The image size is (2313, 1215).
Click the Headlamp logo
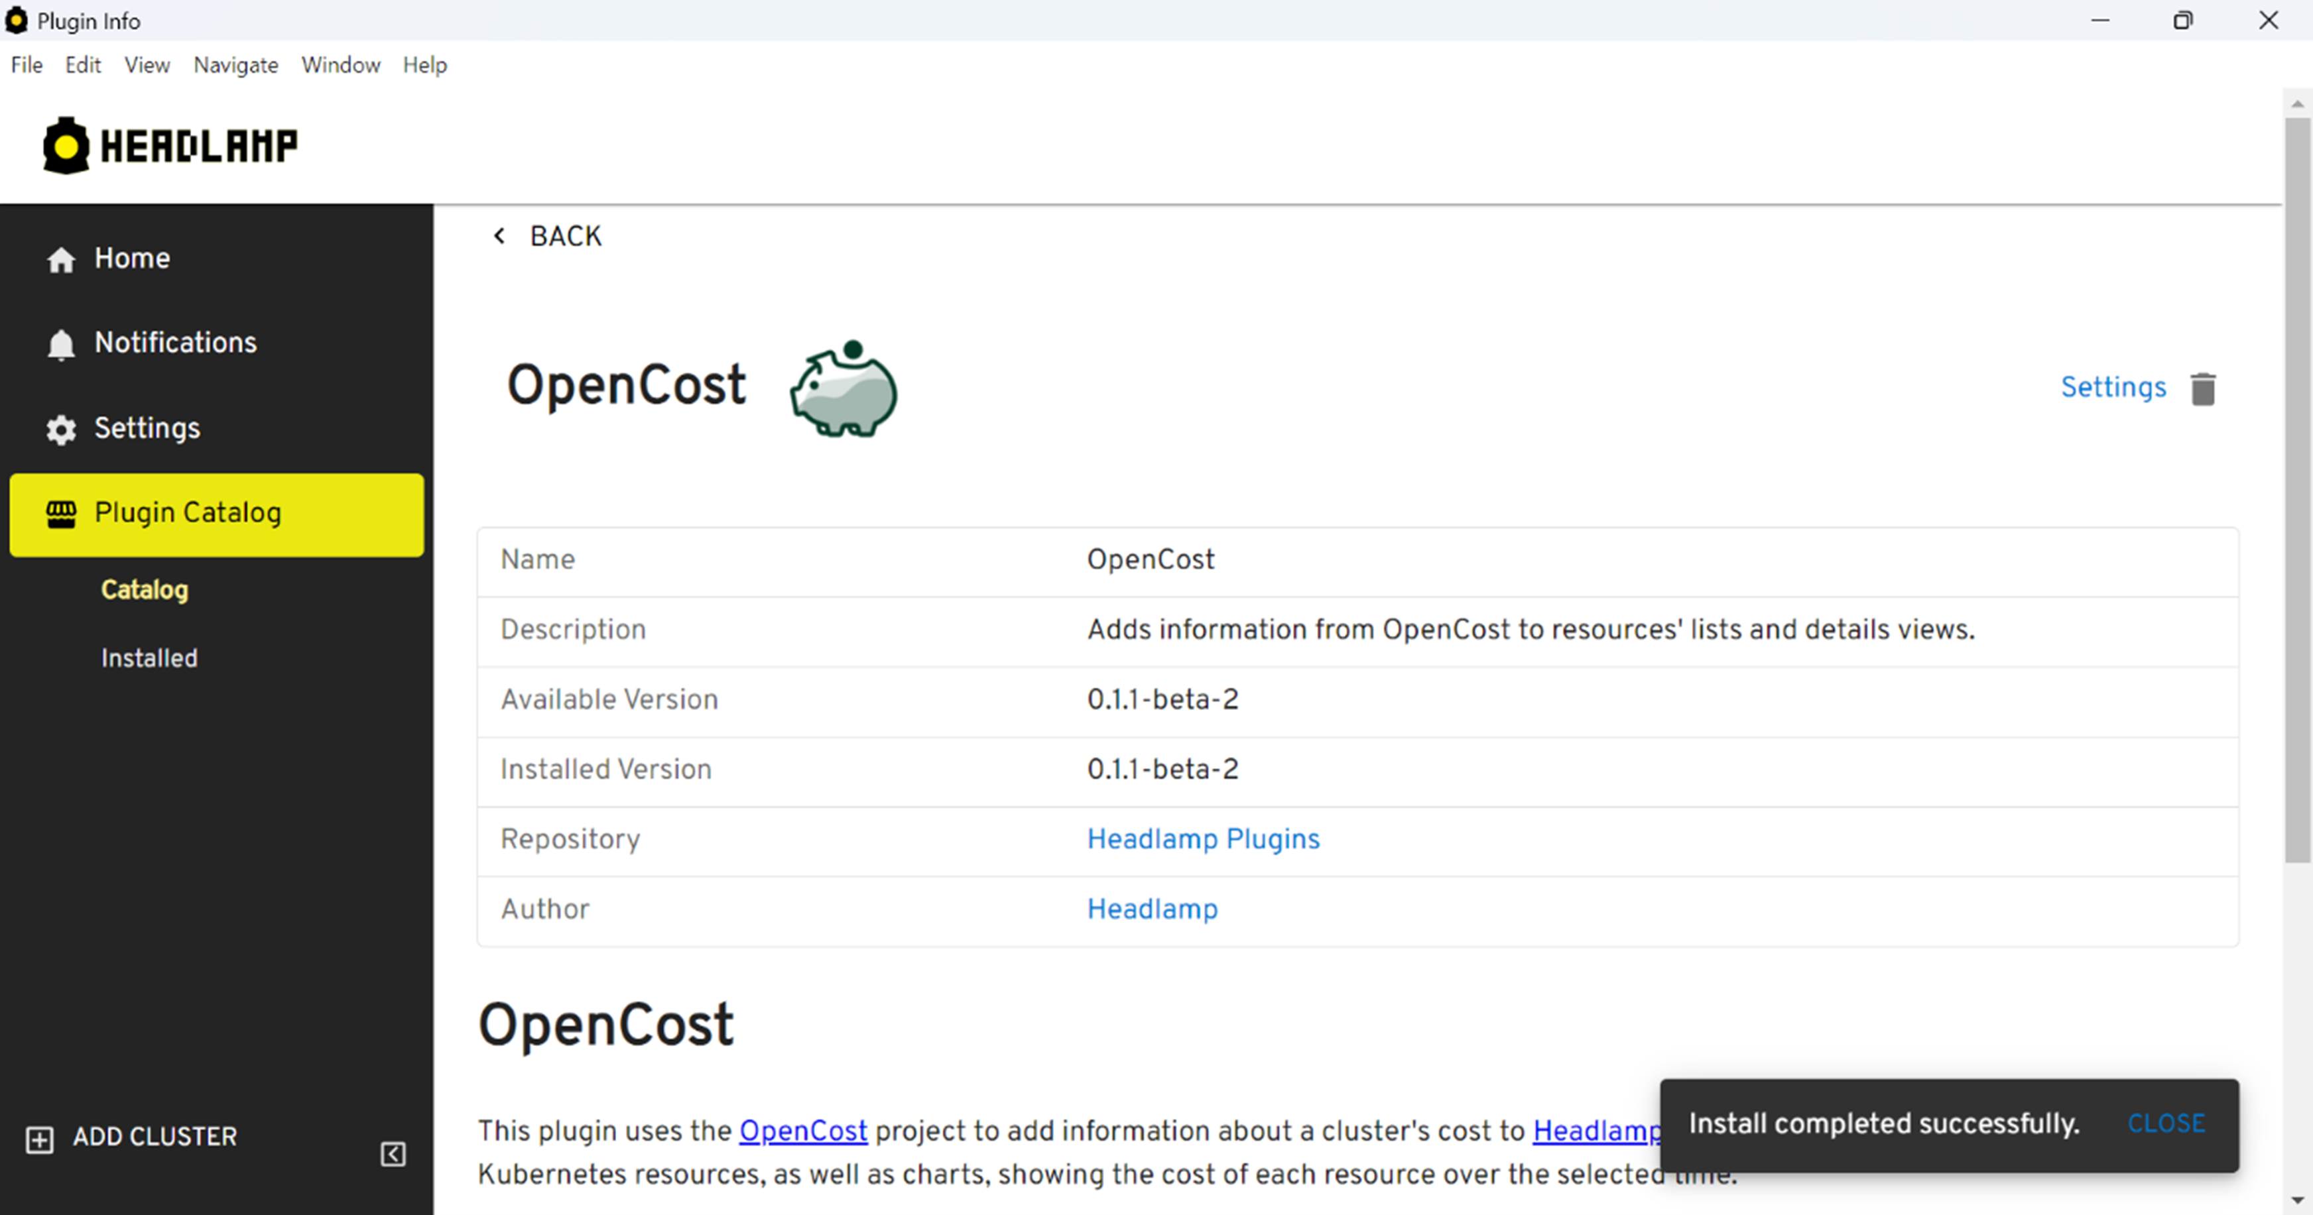170,145
